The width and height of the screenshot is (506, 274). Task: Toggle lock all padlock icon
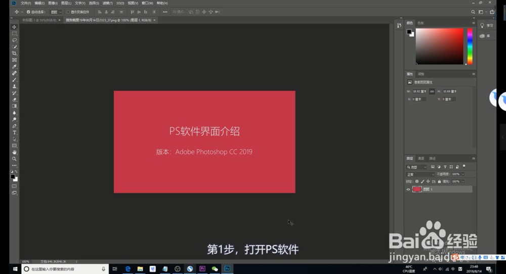click(439, 181)
